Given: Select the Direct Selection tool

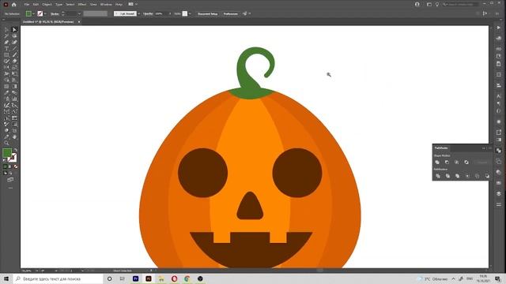Looking at the screenshot, I should coord(14,29).
